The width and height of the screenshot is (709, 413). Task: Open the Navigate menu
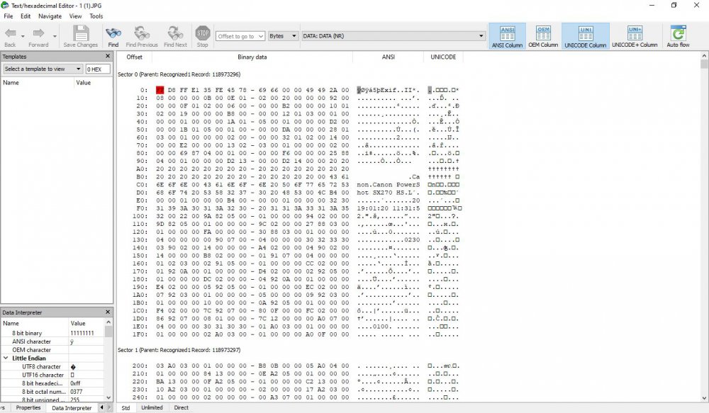pos(50,16)
